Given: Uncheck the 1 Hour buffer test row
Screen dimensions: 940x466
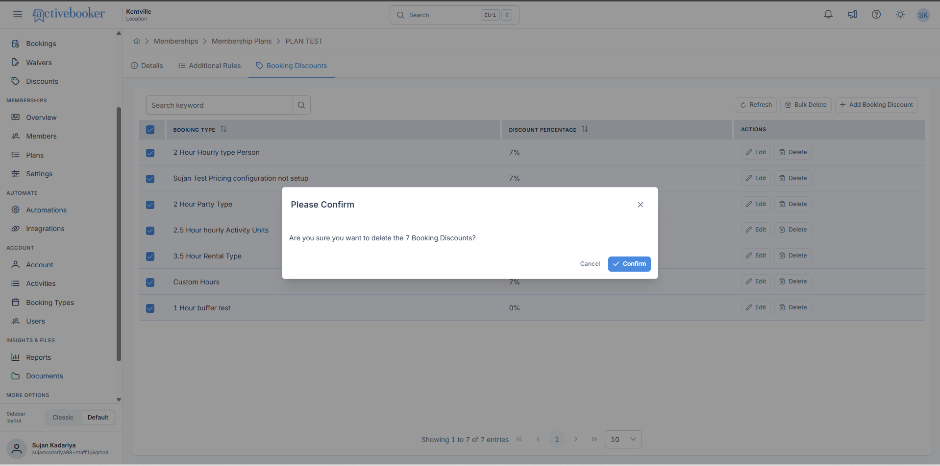Looking at the screenshot, I should point(150,308).
